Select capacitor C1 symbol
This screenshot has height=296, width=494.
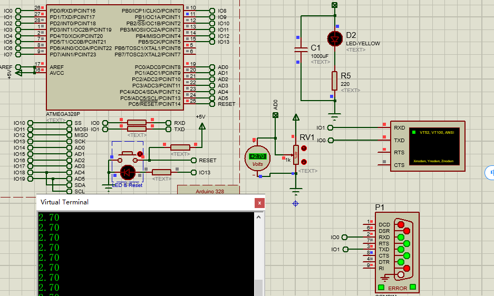point(301,50)
